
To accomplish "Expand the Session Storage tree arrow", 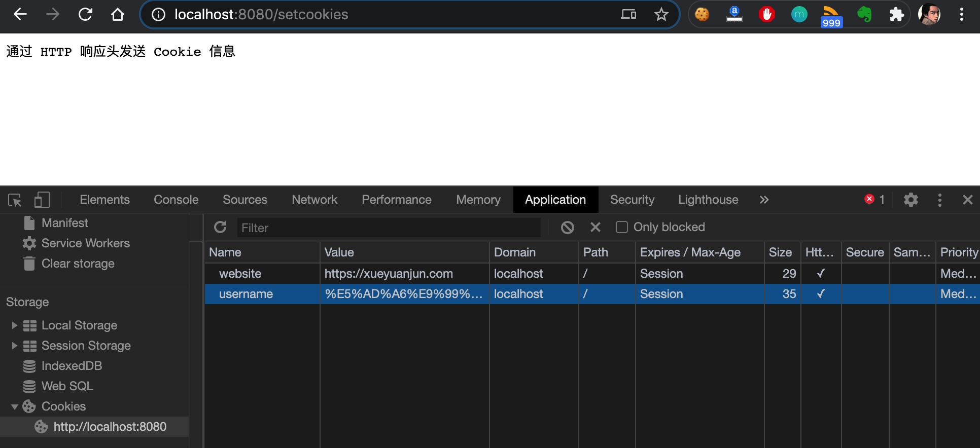I will click(14, 346).
